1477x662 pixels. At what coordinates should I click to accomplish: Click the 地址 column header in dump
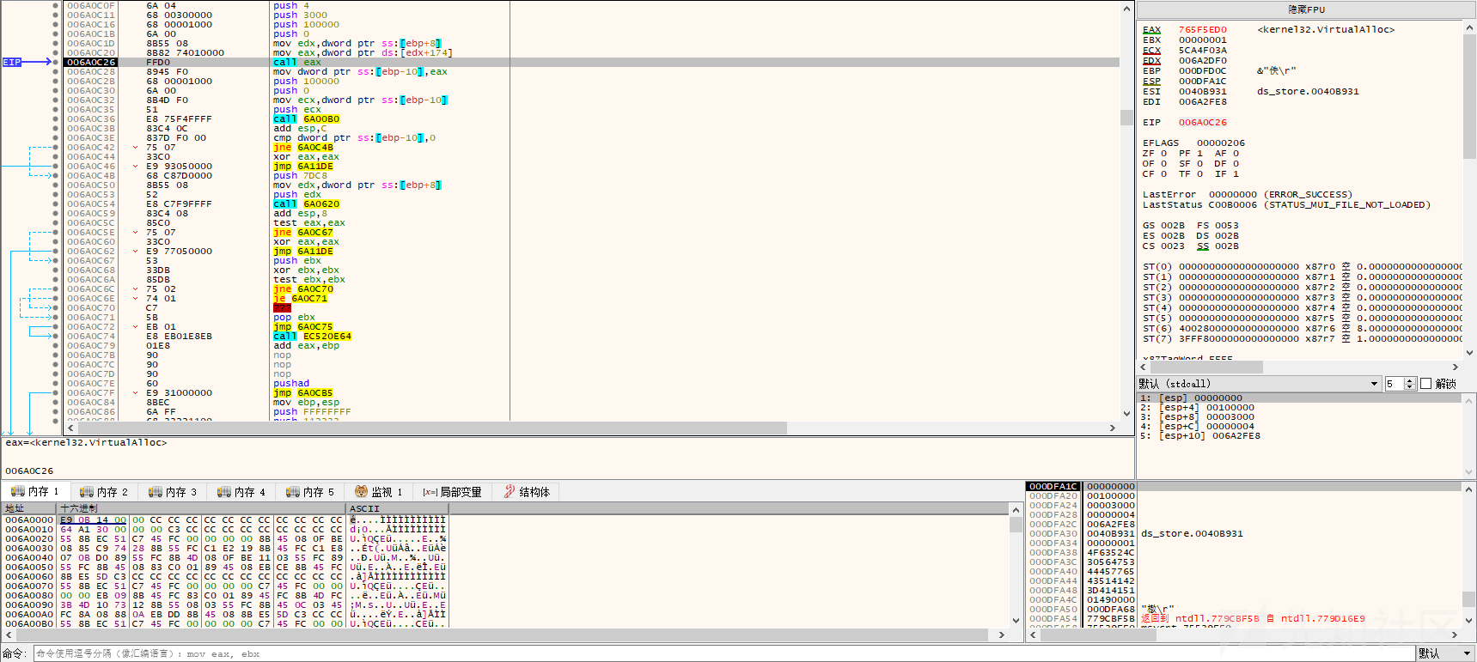[28, 508]
